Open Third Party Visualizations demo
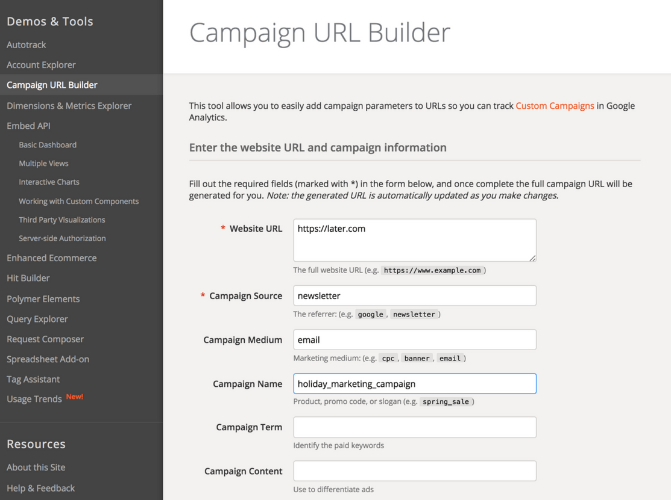671x500 pixels. 61,220
